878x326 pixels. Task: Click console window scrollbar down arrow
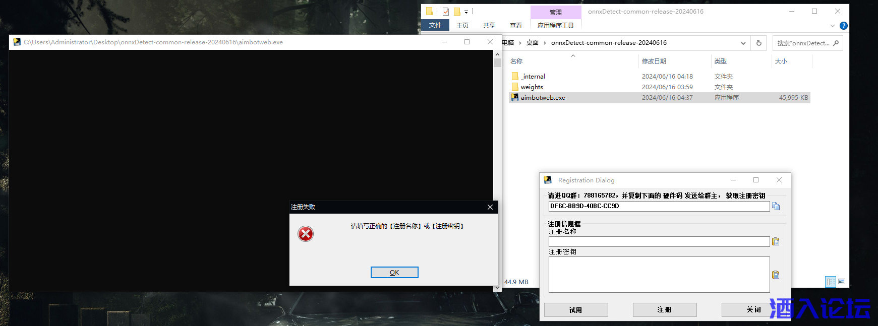(497, 288)
